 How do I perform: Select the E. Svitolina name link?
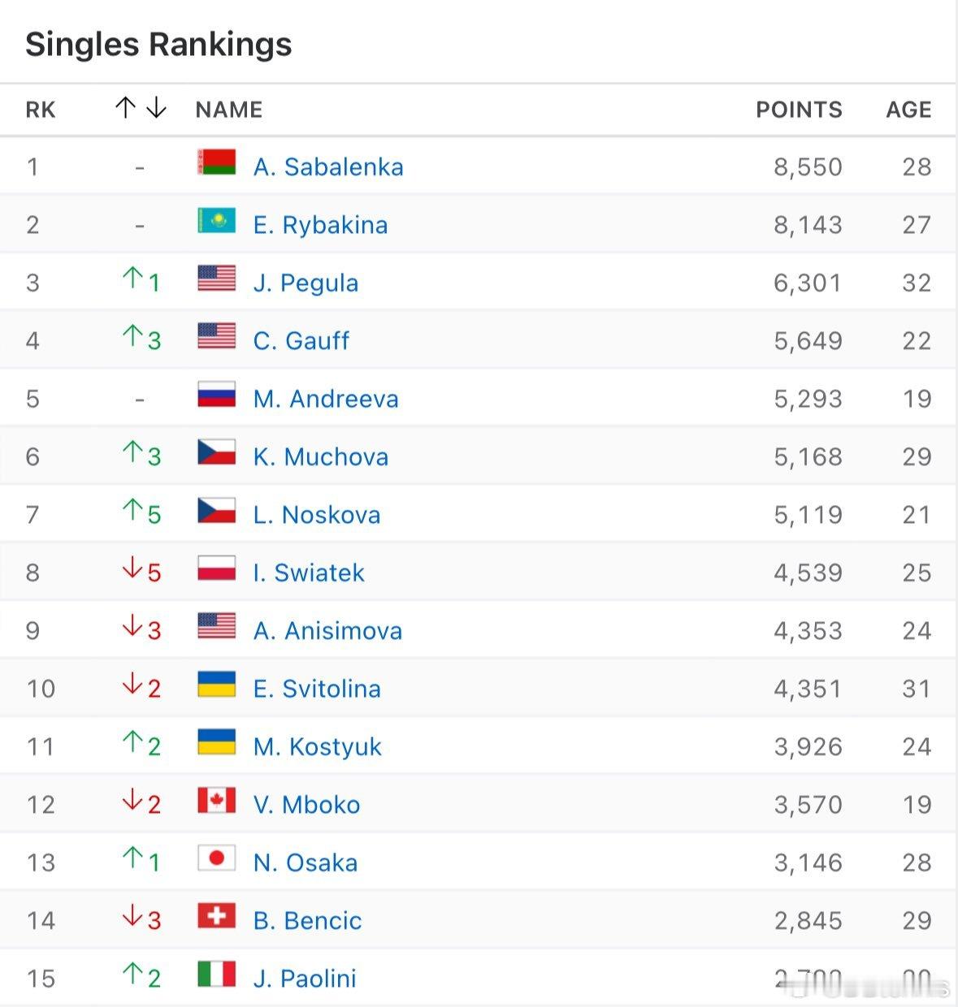(317, 689)
